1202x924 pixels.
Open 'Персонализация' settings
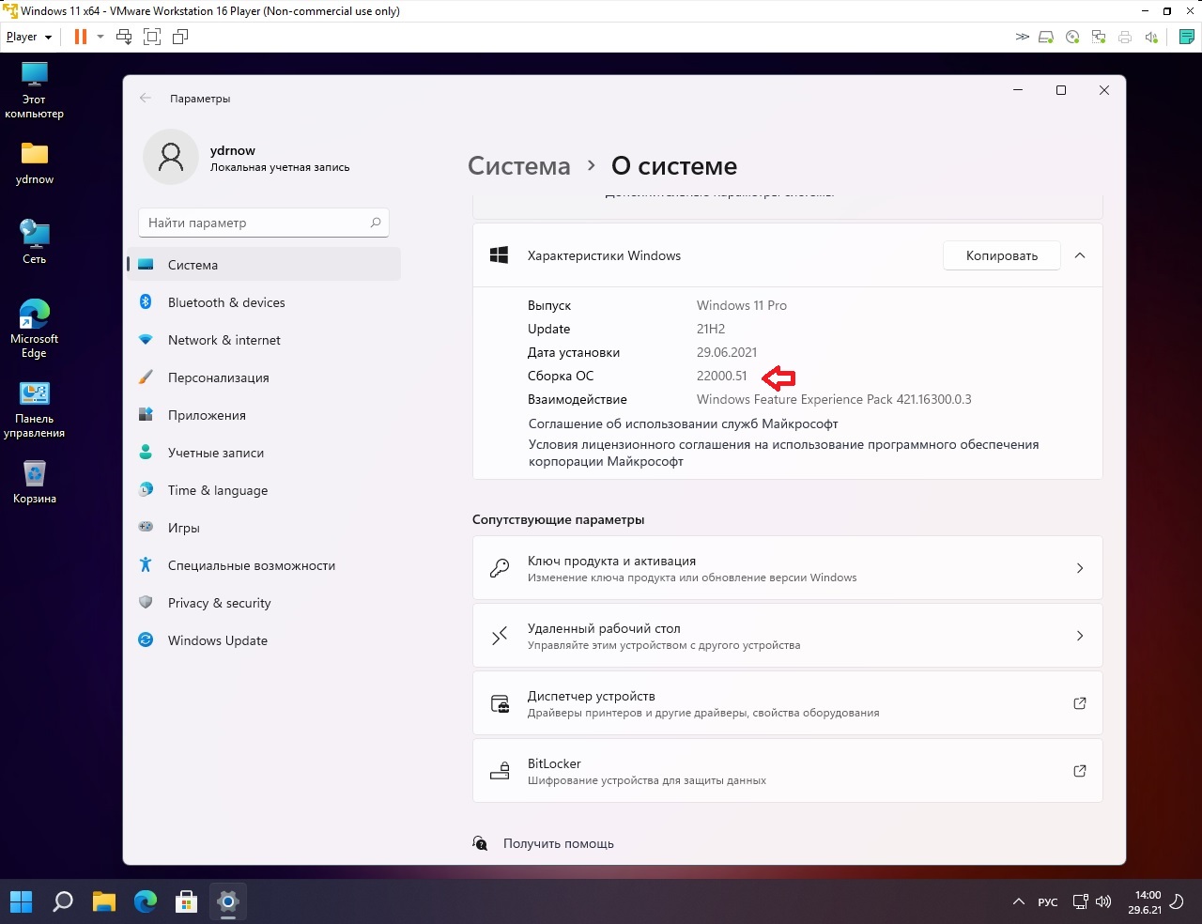tap(264, 377)
